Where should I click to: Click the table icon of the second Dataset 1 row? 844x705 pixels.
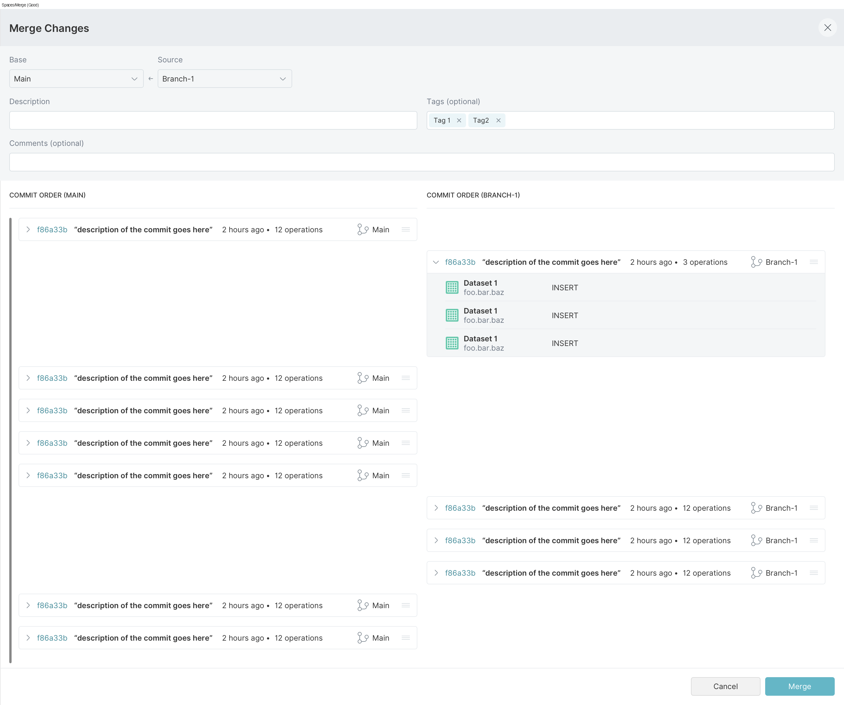452,315
